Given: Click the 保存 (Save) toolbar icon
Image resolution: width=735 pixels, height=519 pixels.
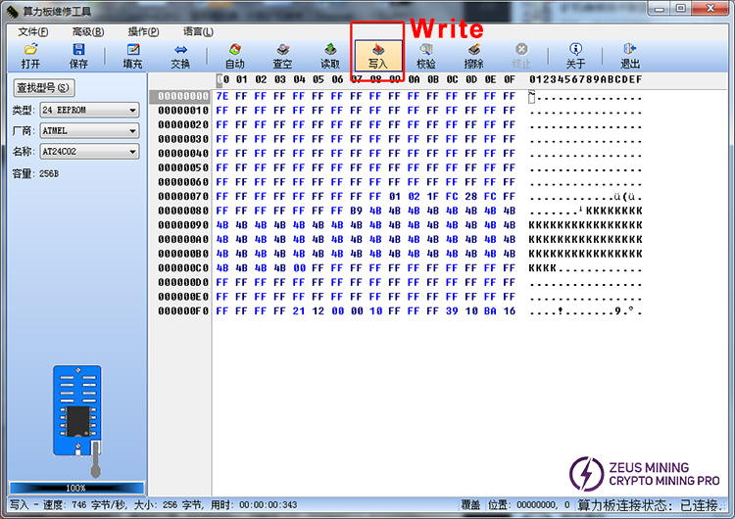Looking at the screenshot, I should click(78, 55).
